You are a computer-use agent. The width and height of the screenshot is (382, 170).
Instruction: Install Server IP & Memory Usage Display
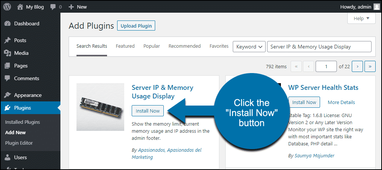pos(148,111)
